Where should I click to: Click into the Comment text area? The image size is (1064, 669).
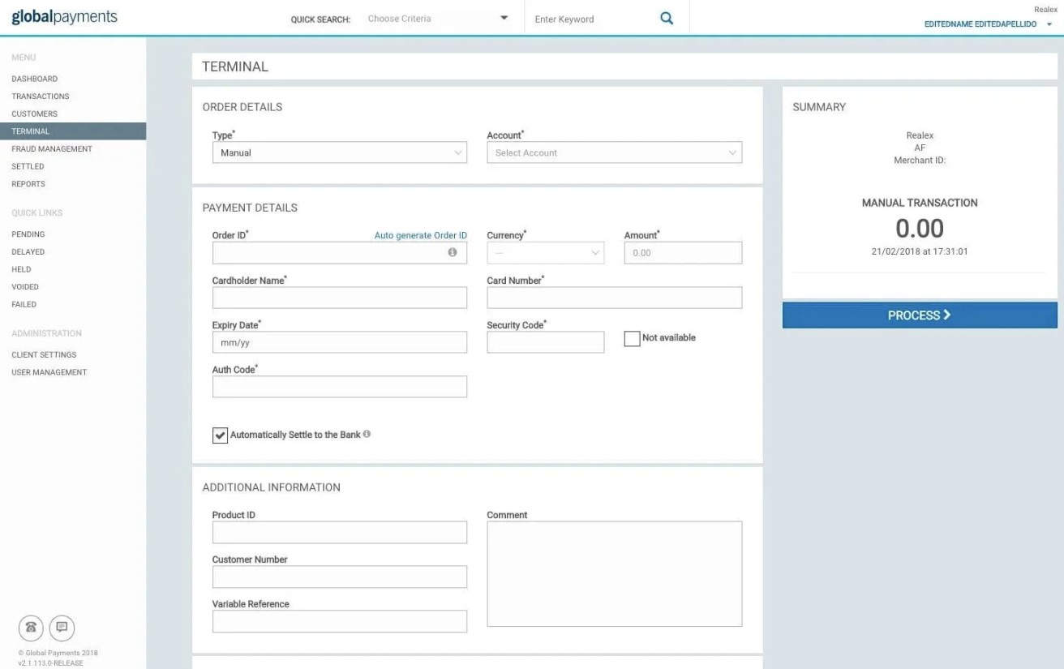614,573
